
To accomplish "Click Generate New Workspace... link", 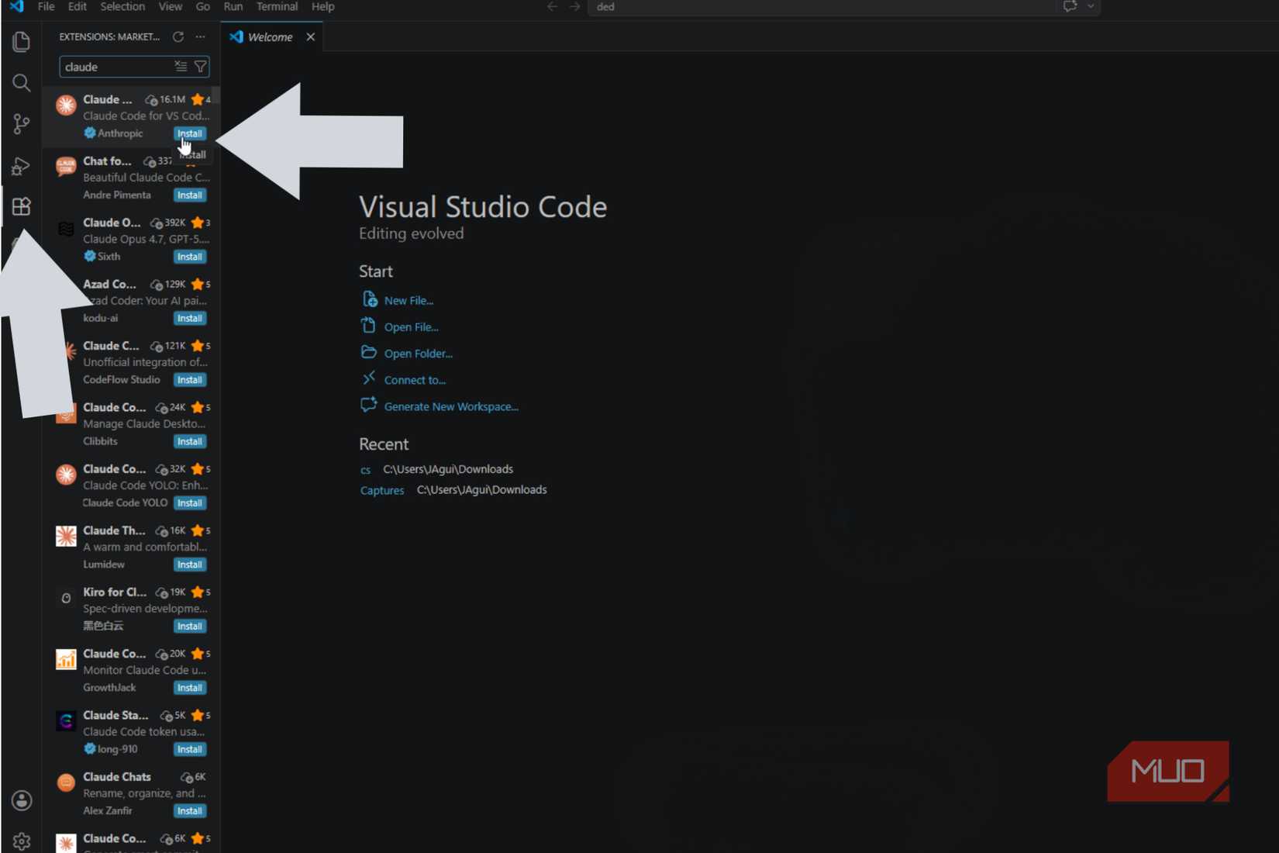I will click(x=451, y=406).
